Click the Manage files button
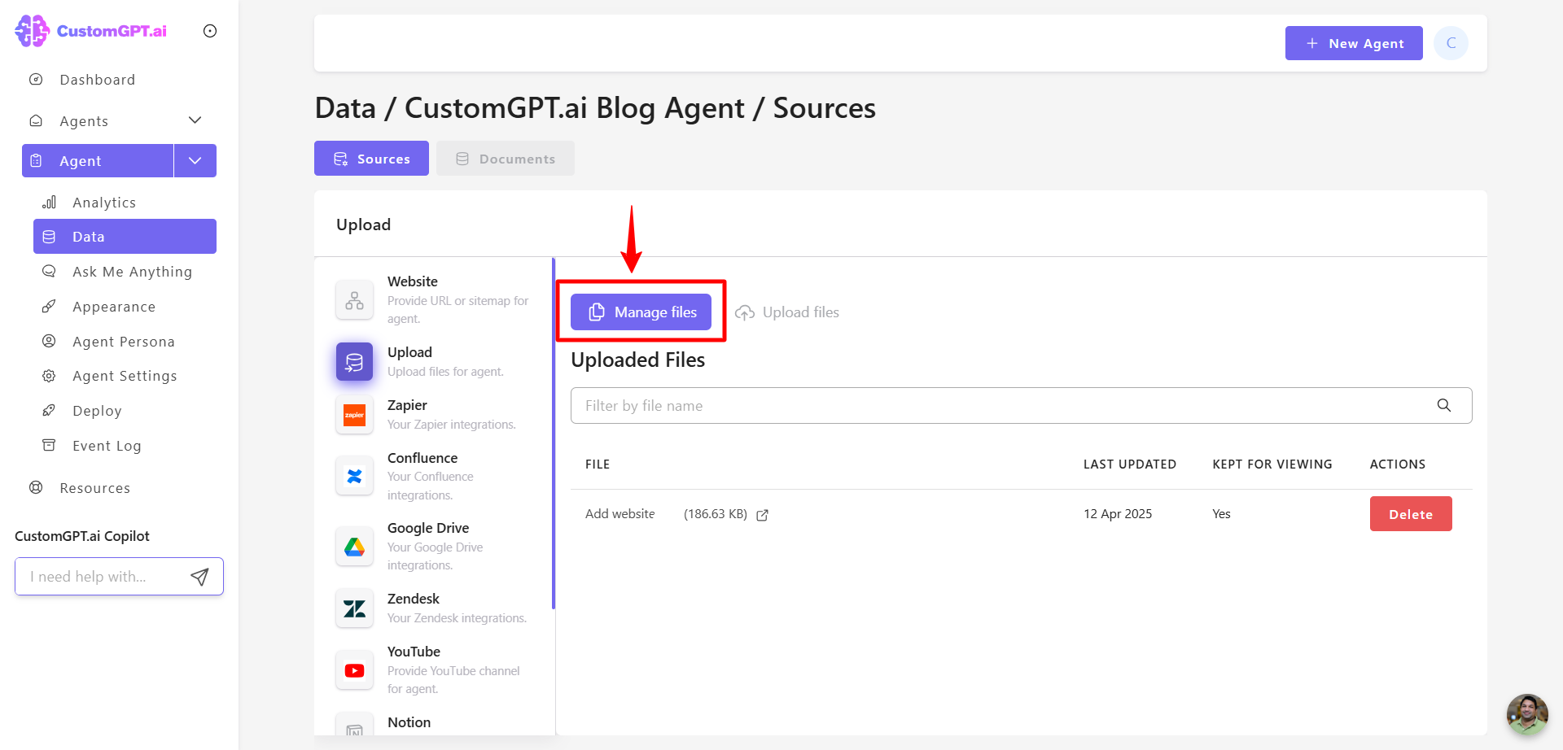The width and height of the screenshot is (1563, 750). coord(641,312)
